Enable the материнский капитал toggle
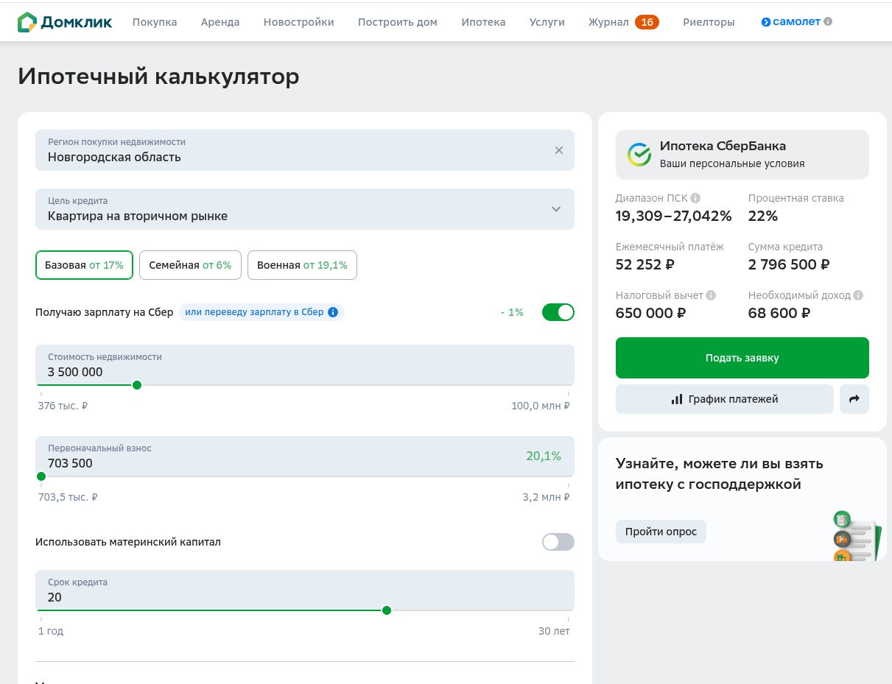 pos(558,542)
